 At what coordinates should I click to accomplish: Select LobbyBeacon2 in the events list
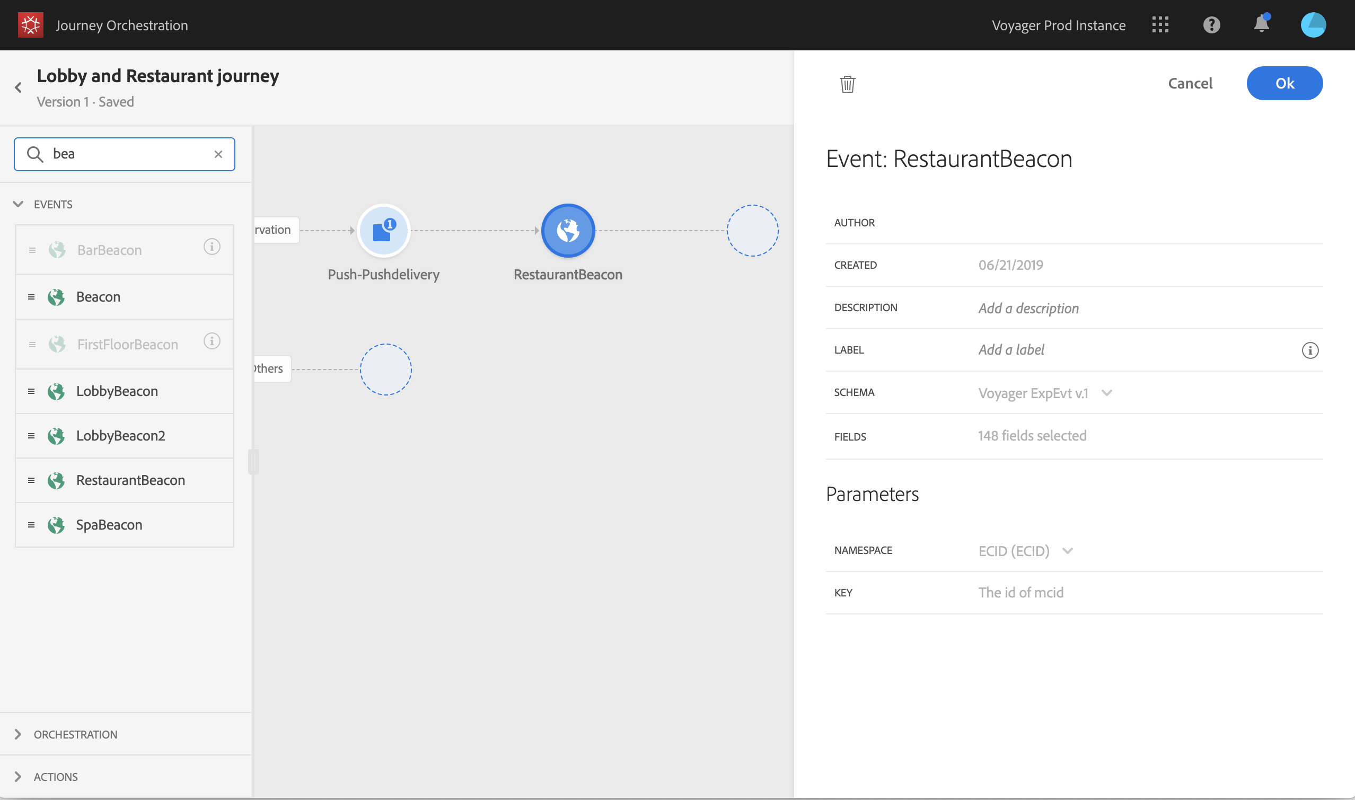point(120,436)
